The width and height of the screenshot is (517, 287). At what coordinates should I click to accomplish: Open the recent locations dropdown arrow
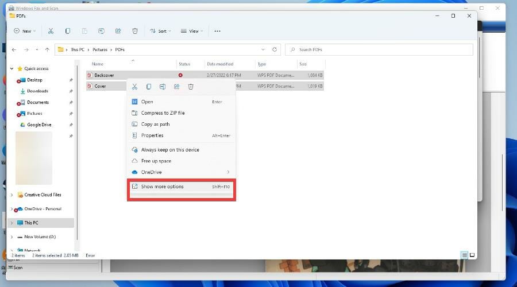pyautogui.click(x=37, y=50)
